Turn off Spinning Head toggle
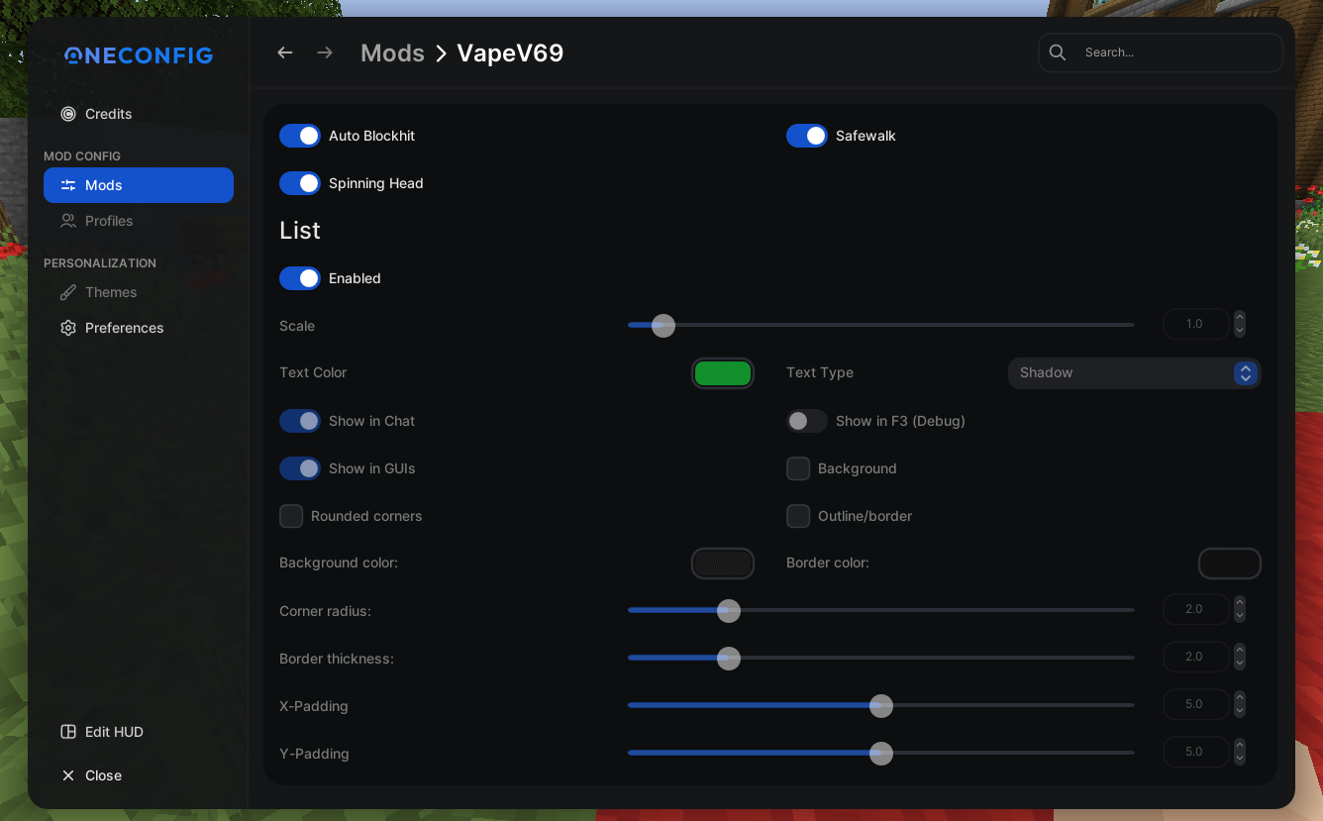The image size is (1323, 821). pyautogui.click(x=300, y=183)
